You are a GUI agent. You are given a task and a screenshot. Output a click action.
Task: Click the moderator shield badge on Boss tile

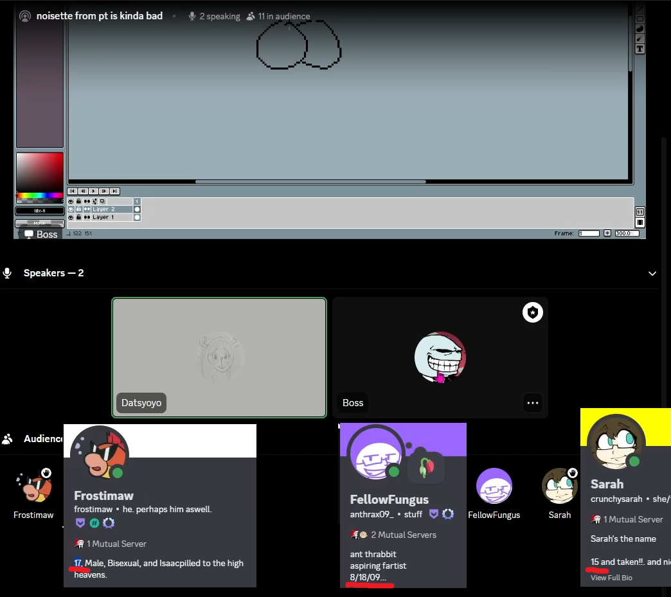[x=532, y=312]
